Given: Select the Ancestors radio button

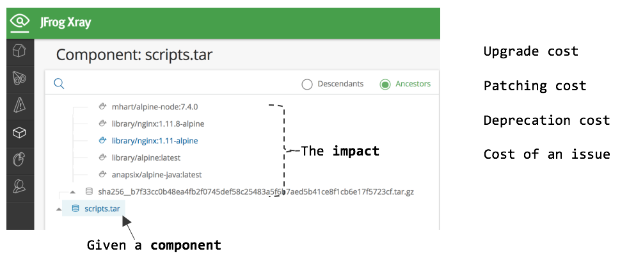Looking at the screenshot, I should [x=385, y=84].
